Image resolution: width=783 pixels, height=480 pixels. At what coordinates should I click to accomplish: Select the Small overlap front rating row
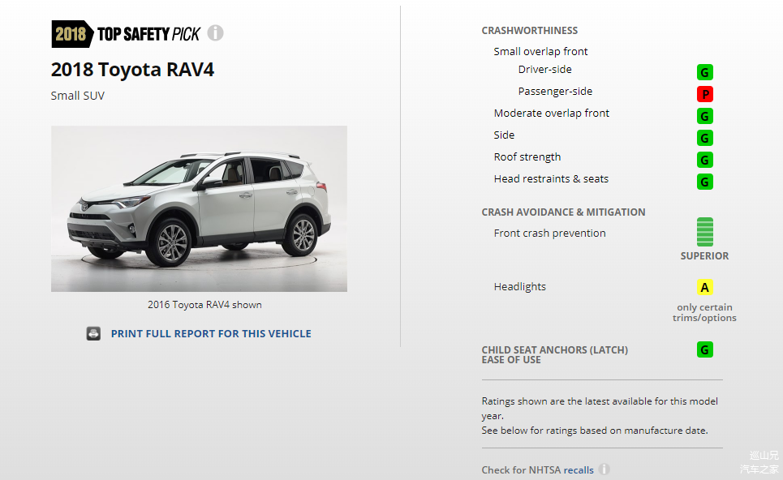pyautogui.click(x=540, y=51)
